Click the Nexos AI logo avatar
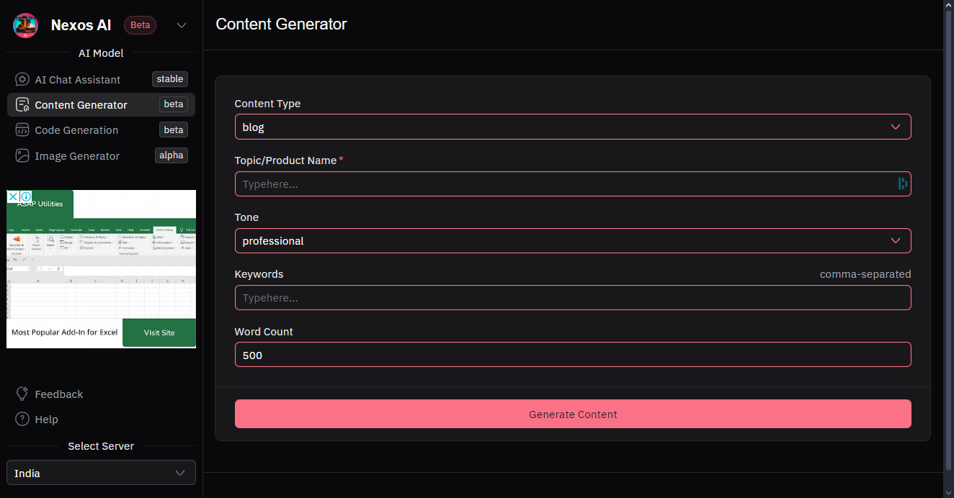 pos(25,25)
